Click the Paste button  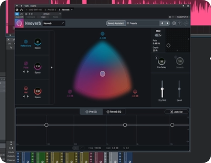56,17
